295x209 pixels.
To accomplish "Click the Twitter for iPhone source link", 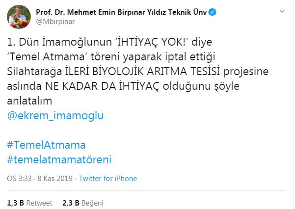I will tap(108, 179).
